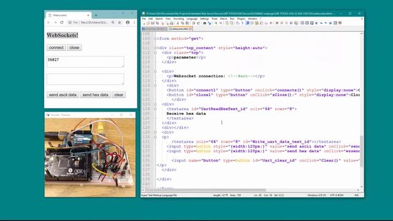The image size is (393, 221).
Task: Click the browser forward arrow
Action: coord(55,23)
